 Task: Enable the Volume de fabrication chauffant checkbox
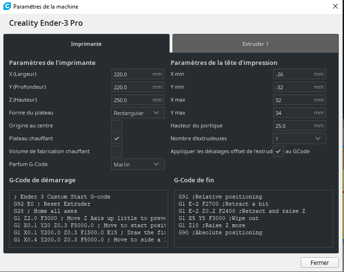(x=117, y=151)
